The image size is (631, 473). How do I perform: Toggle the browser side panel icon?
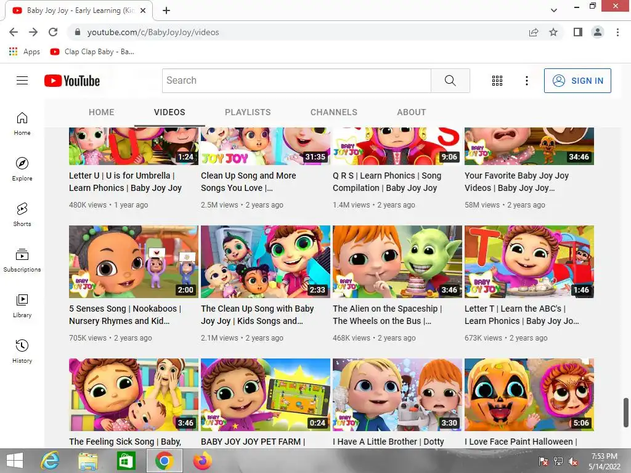pyautogui.click(x=578, y=32)
